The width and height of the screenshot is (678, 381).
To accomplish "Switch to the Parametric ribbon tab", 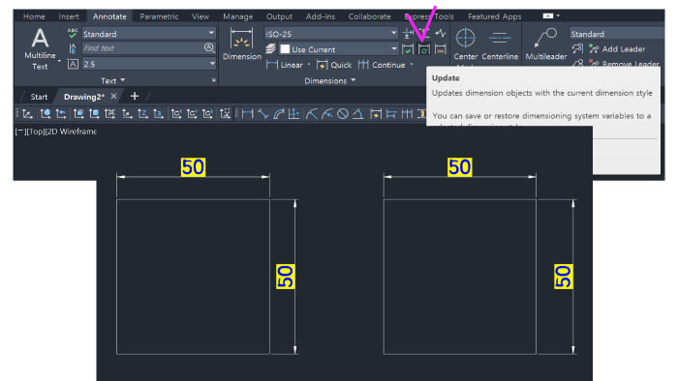I will 159,16.
